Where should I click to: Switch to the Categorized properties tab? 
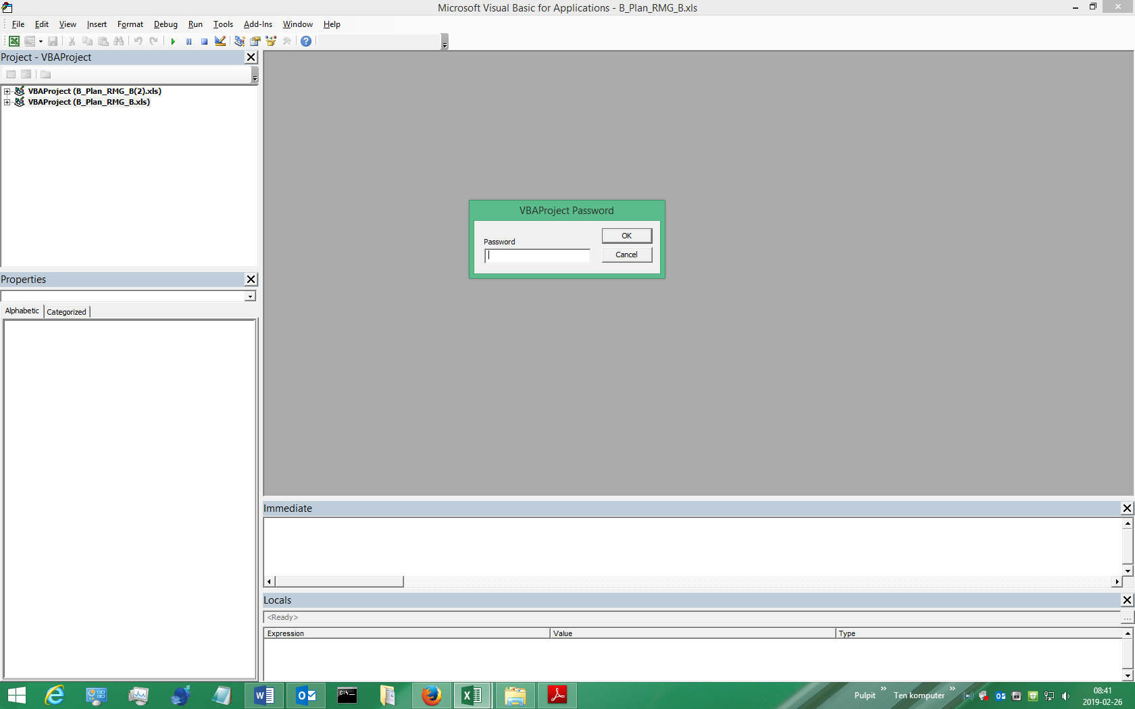tap(66, 312)
